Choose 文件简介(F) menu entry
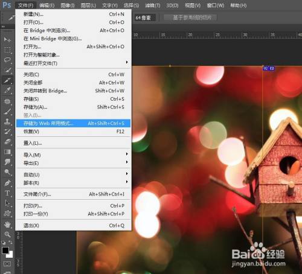The width and height of the screenshot is (302, 274). pyautogui.click(x=74, y=194)
